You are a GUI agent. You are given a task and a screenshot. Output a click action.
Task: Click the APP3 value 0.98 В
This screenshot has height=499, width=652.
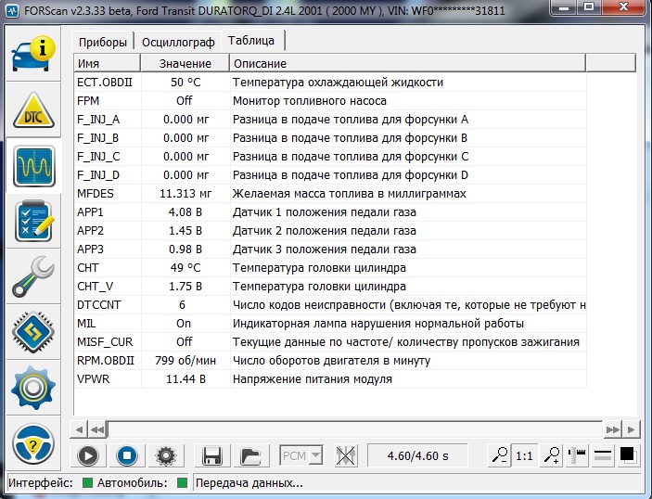point(185,249)
